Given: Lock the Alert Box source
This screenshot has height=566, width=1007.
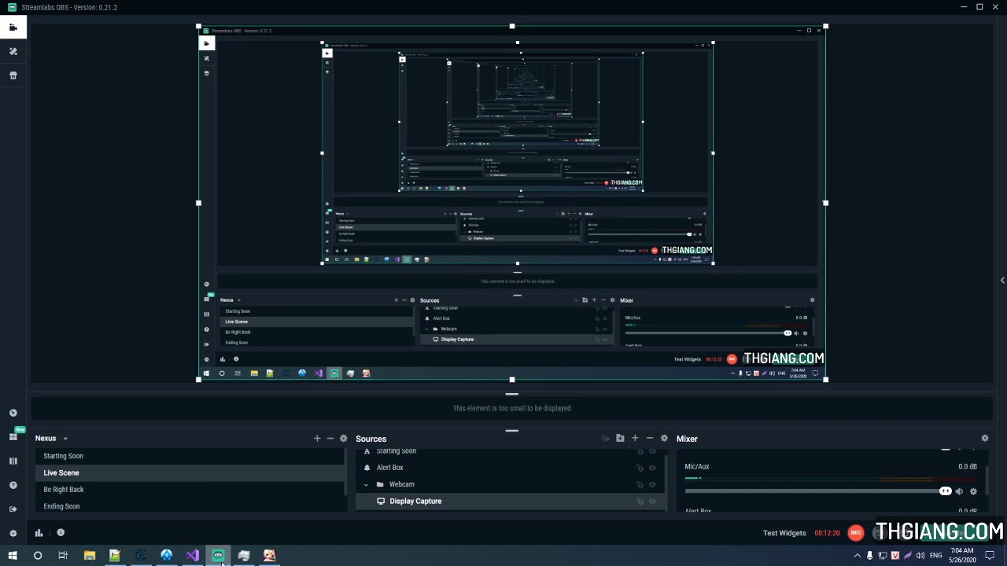Looking at the screenshot, I should pyautogui.click(x=640, y=468).
